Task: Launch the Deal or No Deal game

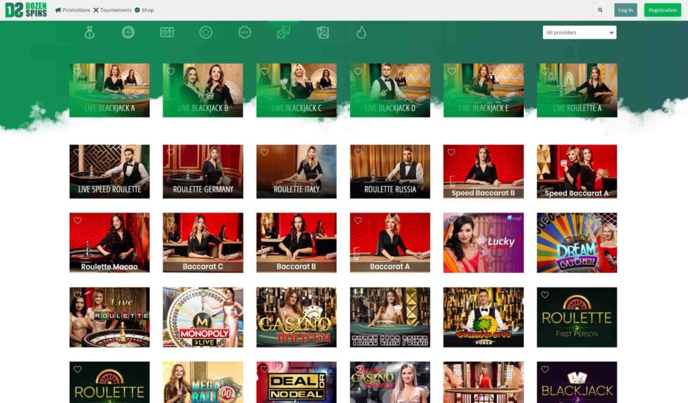Action: [296, 382]
